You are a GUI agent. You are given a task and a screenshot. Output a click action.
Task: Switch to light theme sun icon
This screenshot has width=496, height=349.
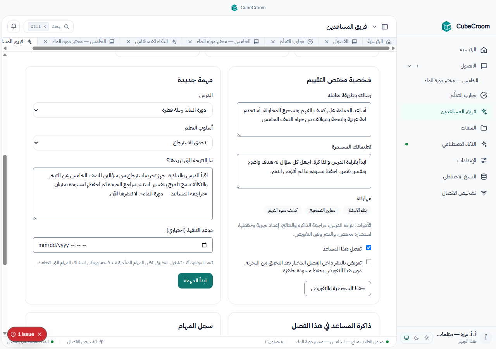(x=427, y=338)
